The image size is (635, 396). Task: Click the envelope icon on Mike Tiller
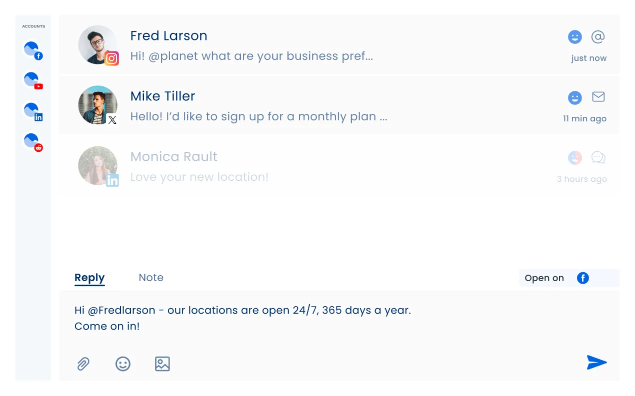click(x=598, y=97)
